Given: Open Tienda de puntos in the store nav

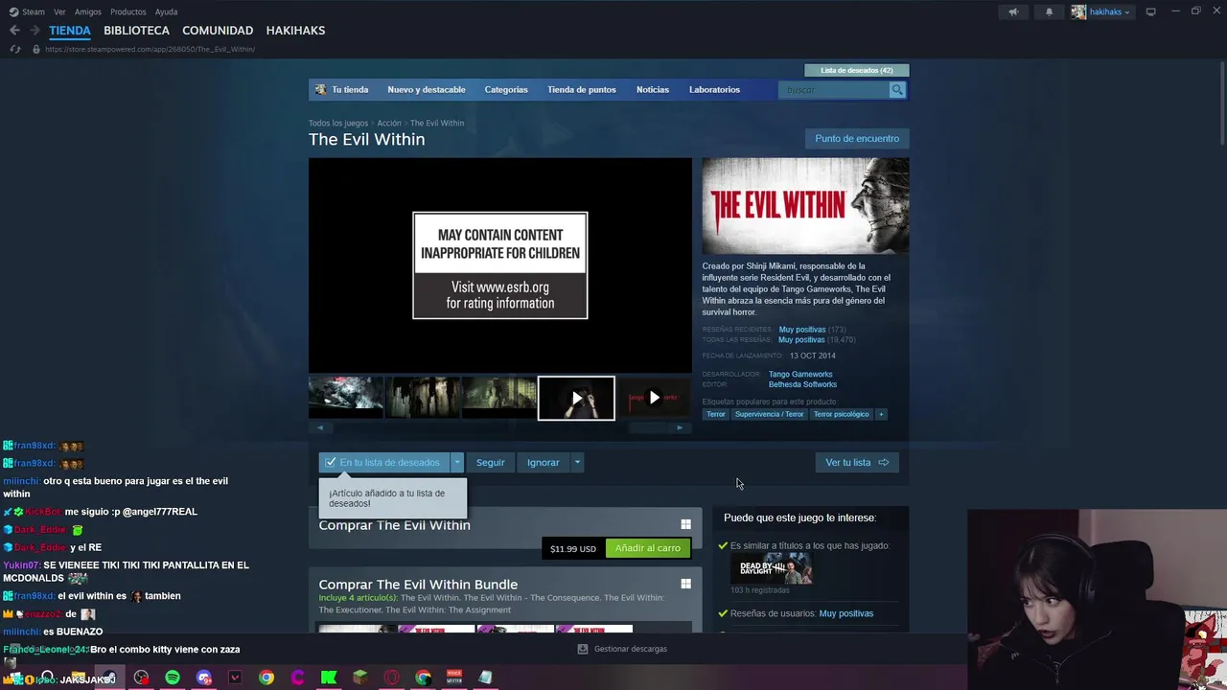Looking at the screenshot, I should (582, 89).
